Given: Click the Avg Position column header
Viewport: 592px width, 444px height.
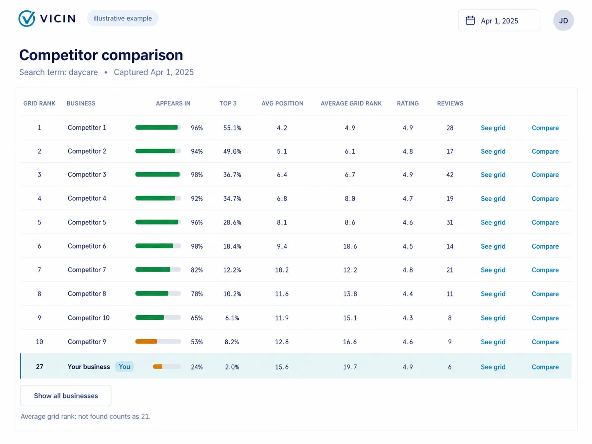Looking at the screenshot, I should (x=283, y=103).
